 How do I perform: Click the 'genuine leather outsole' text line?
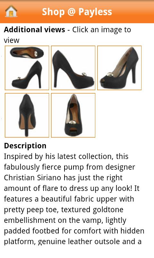tap(73, 242)
